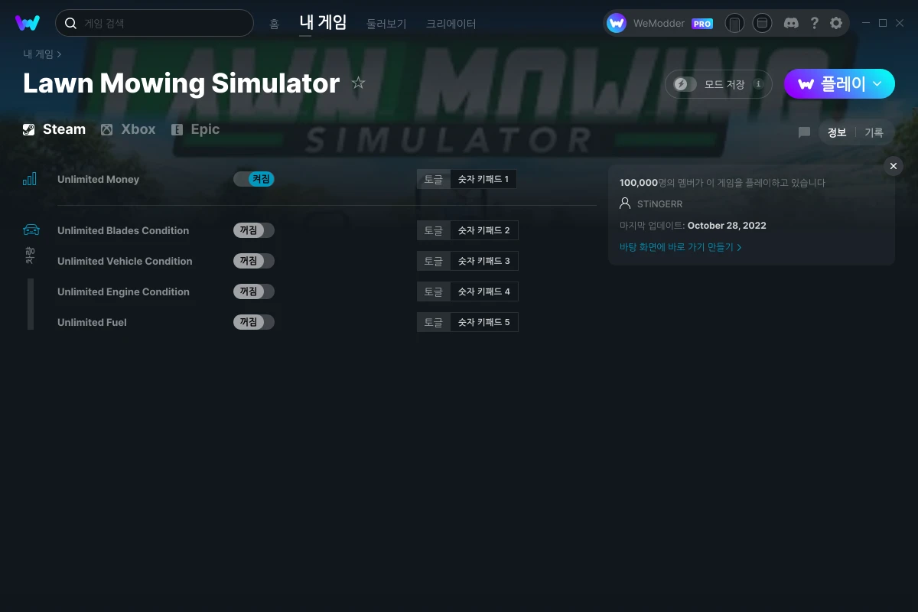Change hotkey 숫자 키패드 1 for Unlimited Money
This screenshot has width=918, height=612.
click(x=483, y=179)
